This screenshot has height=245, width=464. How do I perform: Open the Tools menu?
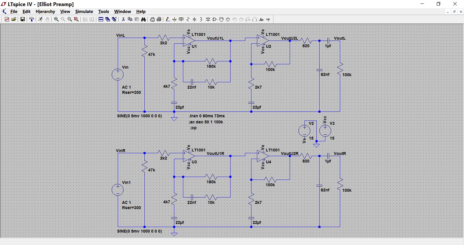pyautogui.click(x=104, y=12)
